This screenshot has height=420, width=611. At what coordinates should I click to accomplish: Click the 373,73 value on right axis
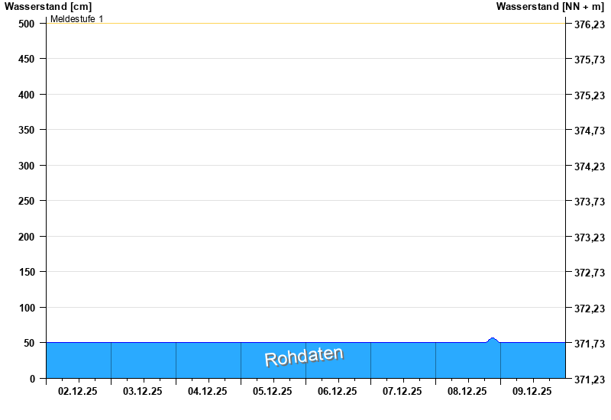coord(589,202)
